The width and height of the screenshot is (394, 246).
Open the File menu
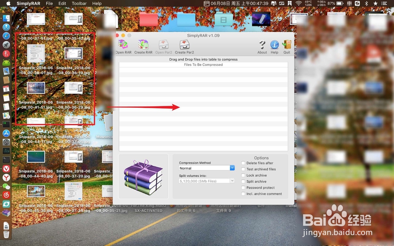(49, 4)
